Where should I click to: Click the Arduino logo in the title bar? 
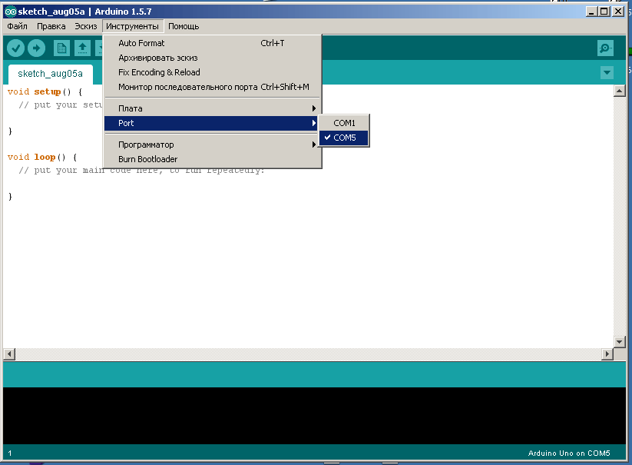(x=11, y=12)
